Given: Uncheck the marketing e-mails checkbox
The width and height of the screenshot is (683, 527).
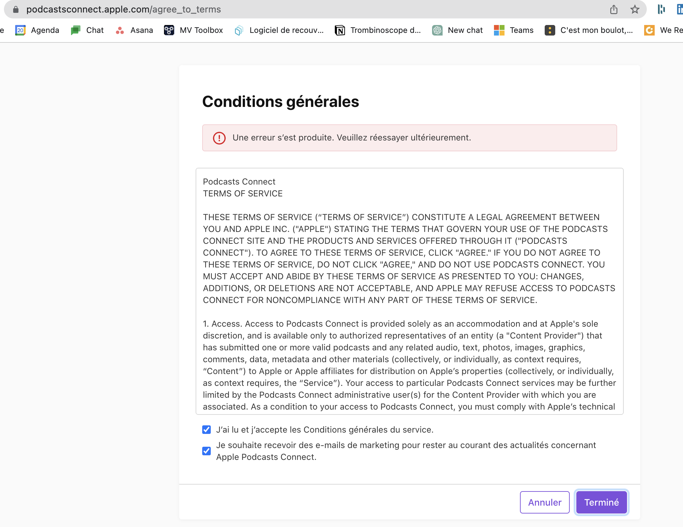Looking at the screenshot, I should pyautogui.click(x=206, y=451).
